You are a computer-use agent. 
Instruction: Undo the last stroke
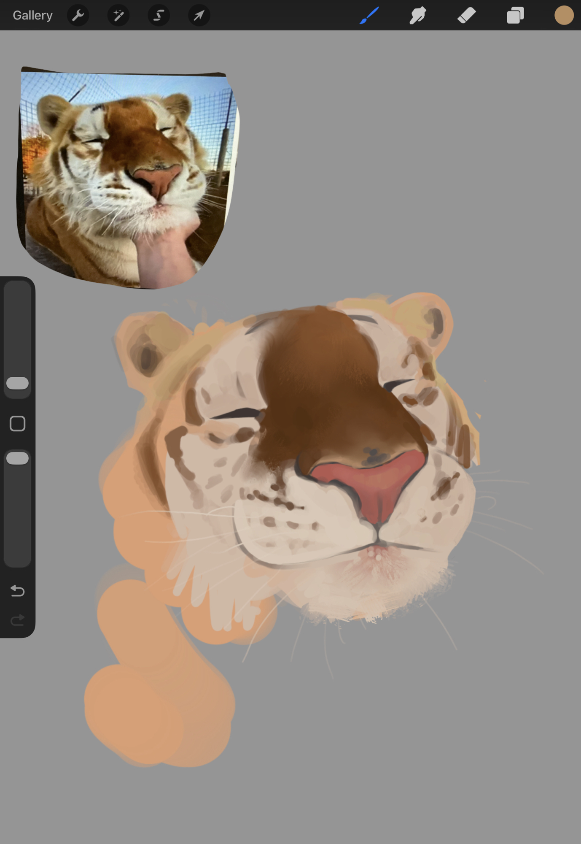pyautogui.click(x=18, y=591)
